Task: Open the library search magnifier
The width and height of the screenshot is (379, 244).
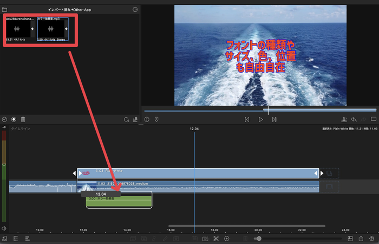Action: click(126, 119)
